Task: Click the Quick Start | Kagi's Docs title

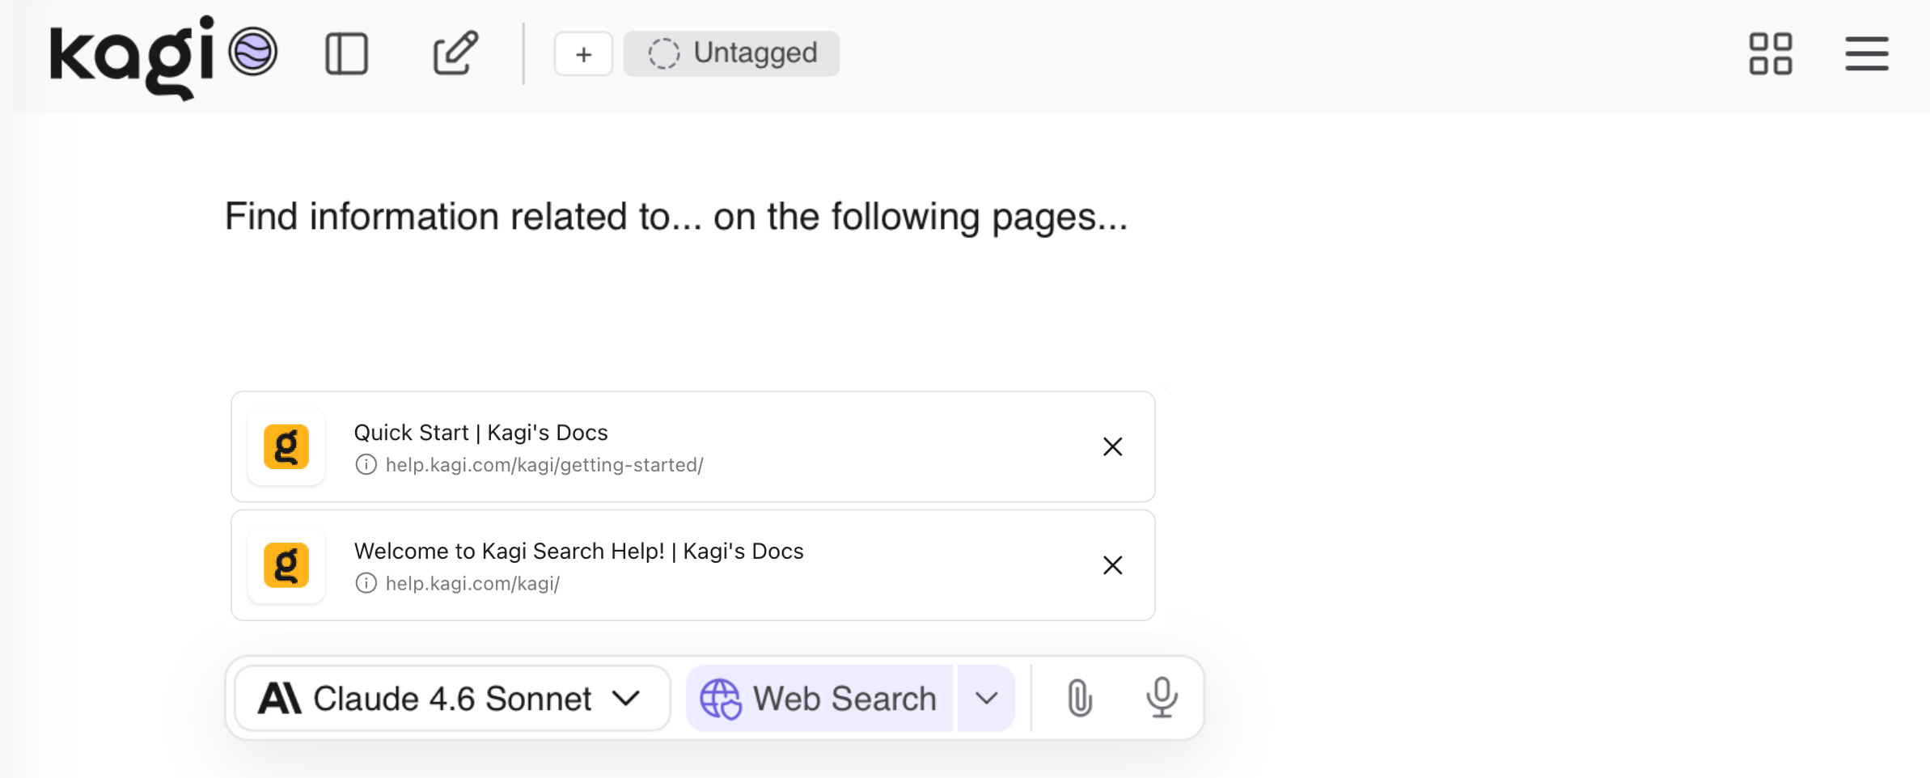Action: tap(480, 433)
